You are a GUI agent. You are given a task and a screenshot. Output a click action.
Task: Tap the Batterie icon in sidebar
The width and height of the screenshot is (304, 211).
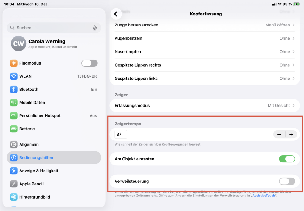point(14,129)
